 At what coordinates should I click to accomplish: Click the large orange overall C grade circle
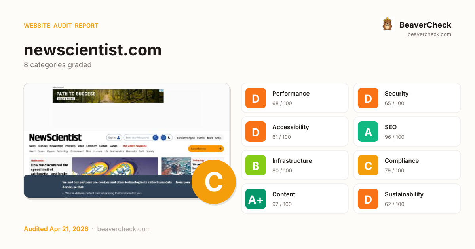point(214,182)
